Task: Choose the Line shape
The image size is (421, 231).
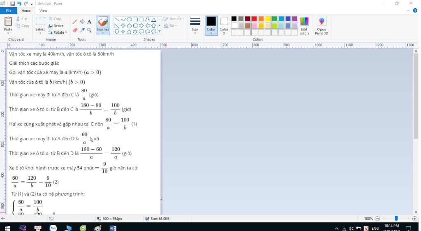Action: [x=117, y=20]
